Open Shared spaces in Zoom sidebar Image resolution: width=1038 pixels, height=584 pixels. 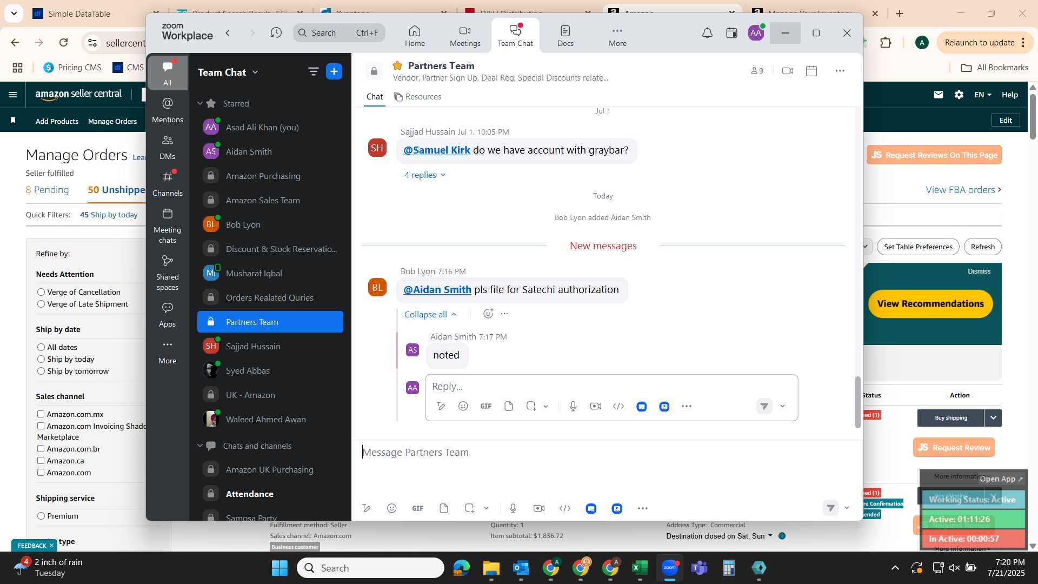pos(168,273)
